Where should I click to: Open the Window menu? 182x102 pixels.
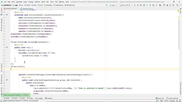coord(61,2)
